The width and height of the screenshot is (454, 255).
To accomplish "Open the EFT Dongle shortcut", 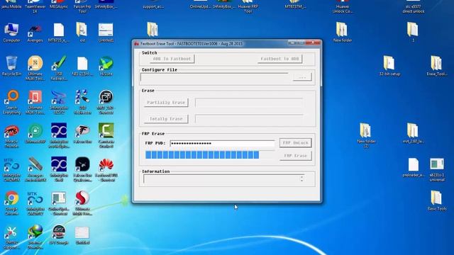I will click(x=59, y=232).
